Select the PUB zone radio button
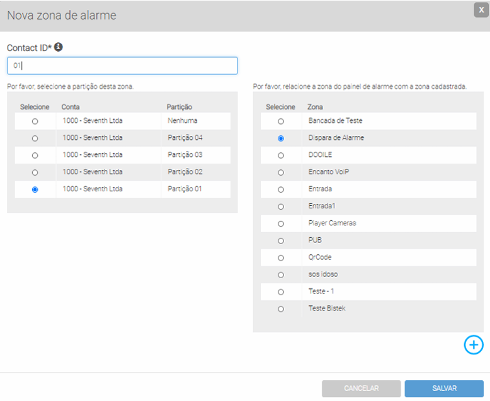Image resolution: width=490 pixels, height=401 pixels. [281, 240]
